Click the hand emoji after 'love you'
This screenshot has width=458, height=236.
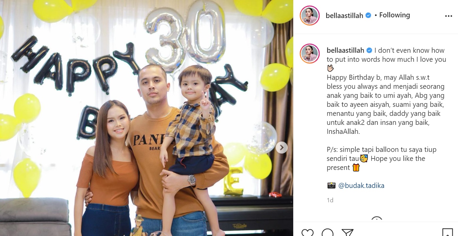(x=330, y=68)
